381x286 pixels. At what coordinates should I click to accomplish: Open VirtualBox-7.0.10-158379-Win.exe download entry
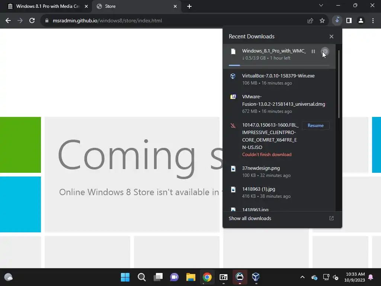click(x=279, y=79)
